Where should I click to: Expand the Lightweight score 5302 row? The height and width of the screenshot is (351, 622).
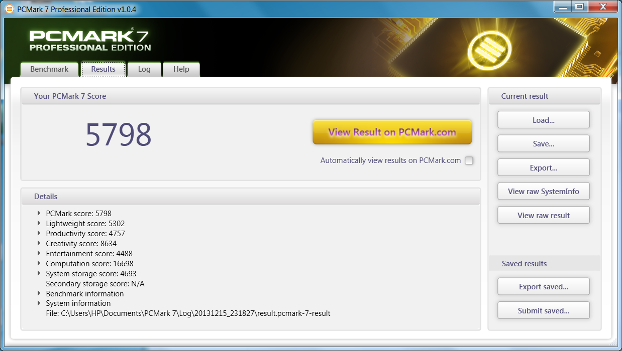39,224
